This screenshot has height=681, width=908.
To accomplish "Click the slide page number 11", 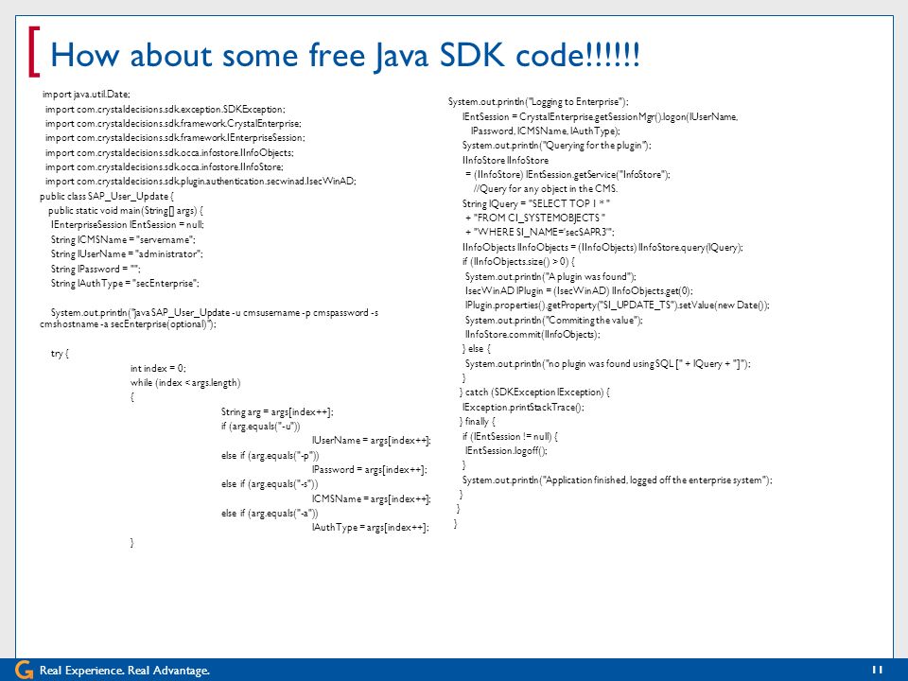I will tap(878, 670).
